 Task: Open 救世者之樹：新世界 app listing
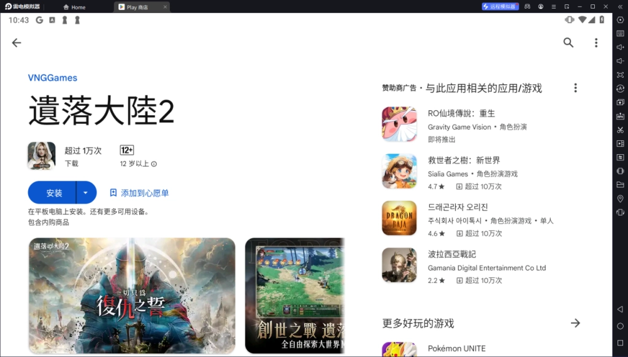(481, 171)
